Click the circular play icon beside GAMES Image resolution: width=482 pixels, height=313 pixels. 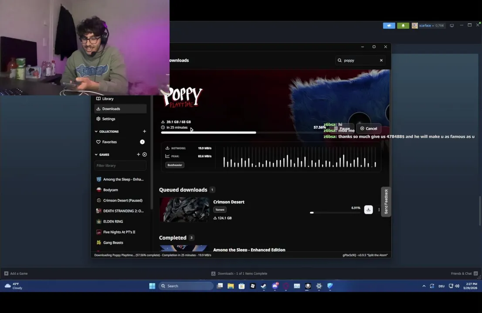[145, 154]
